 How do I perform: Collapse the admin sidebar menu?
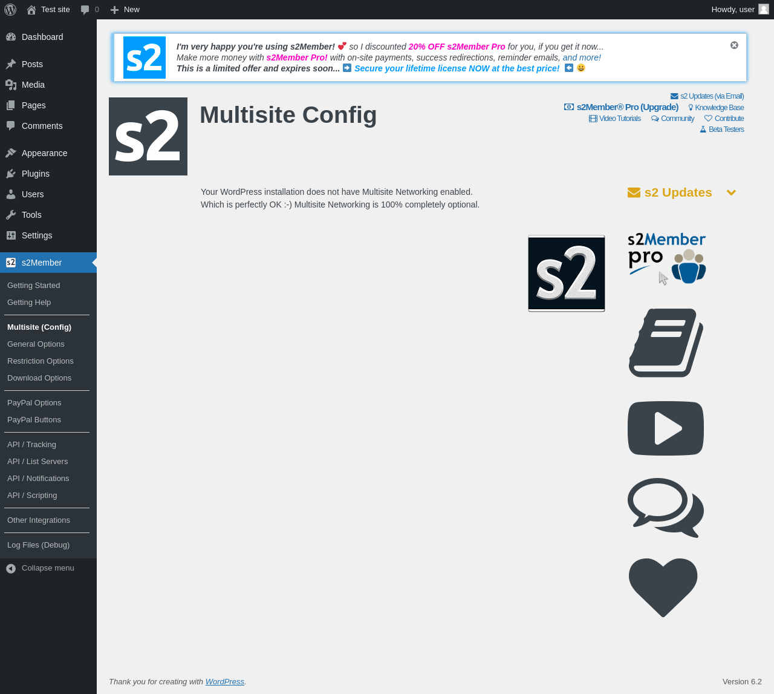(48, 568)
